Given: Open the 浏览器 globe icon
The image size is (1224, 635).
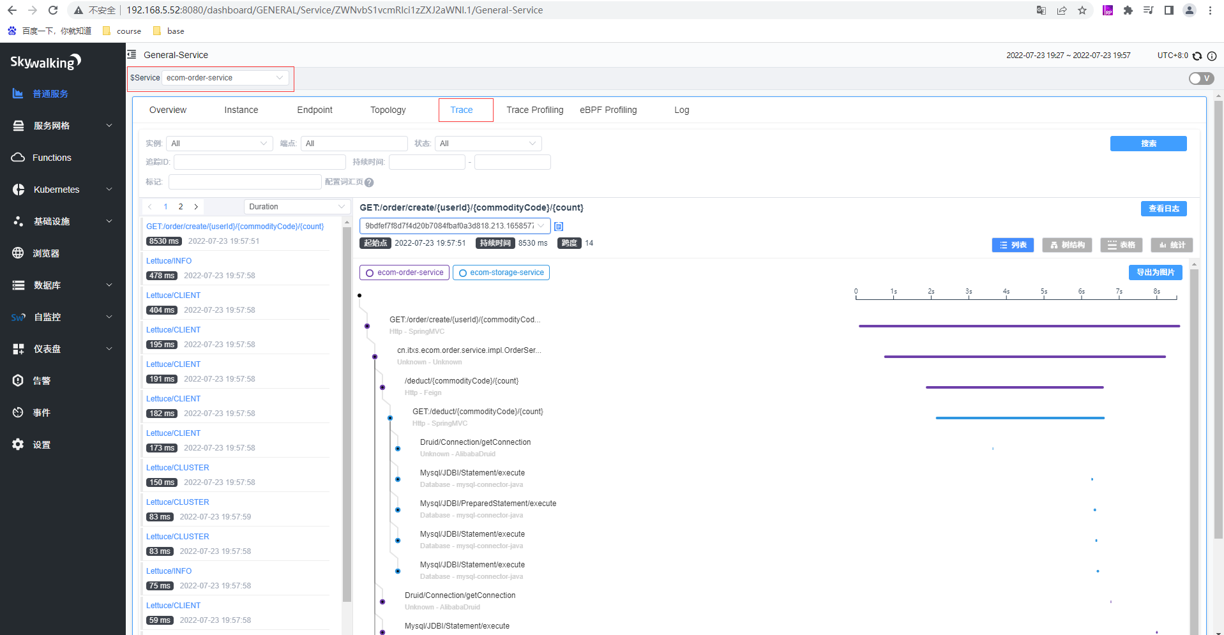Looking at the screenshot, I should point(19,253).
